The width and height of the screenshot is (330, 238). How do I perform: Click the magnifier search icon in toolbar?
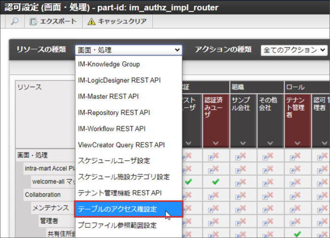[14, 22]
